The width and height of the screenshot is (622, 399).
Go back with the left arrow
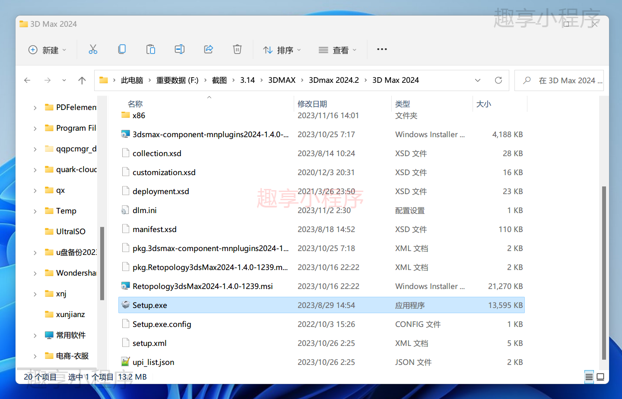coord(27,80)
